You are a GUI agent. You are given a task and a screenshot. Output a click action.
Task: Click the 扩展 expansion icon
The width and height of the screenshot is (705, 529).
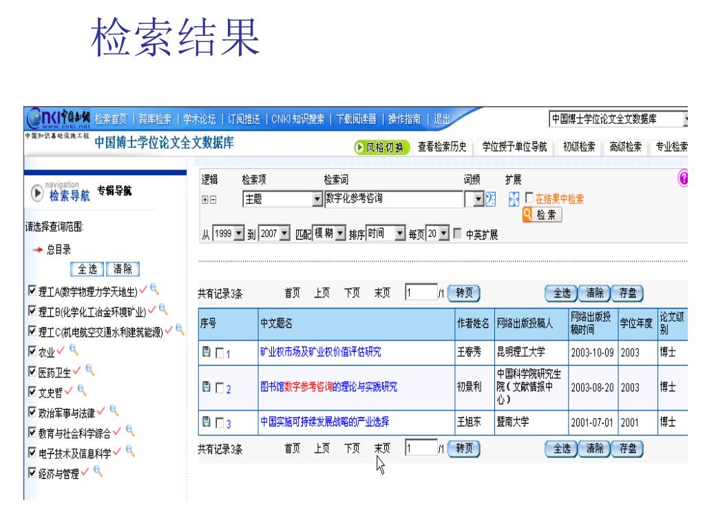514,199
